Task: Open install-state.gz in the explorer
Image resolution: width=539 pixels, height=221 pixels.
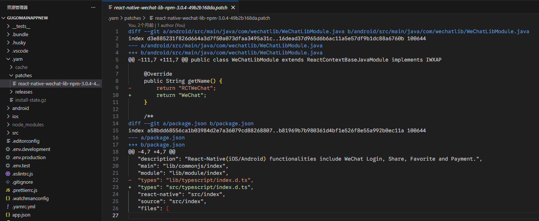Action: point(31,100)
